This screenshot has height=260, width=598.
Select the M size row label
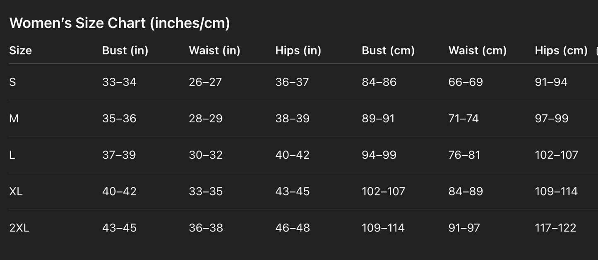click(x=14, y=119)
